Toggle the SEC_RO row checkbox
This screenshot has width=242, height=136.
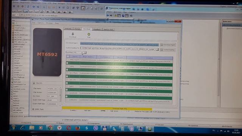[x=67, y=80]
